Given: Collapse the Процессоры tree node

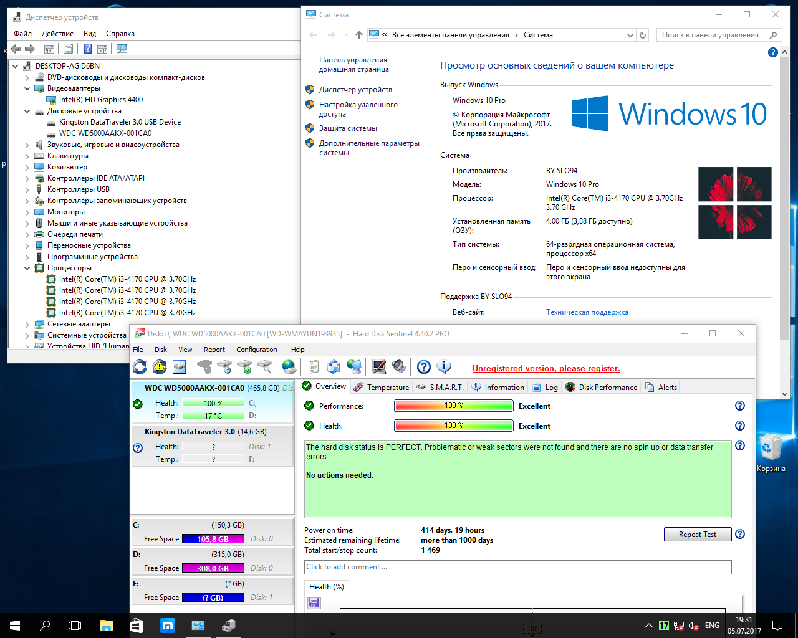Looking at the screenshot, I should tap(27, 269).
